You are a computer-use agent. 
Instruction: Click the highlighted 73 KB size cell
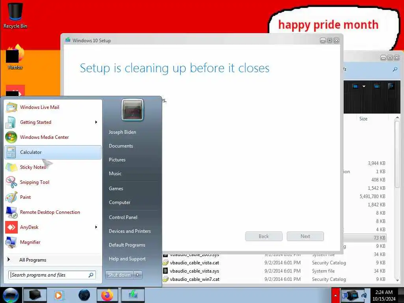coord(380,238)
